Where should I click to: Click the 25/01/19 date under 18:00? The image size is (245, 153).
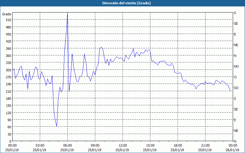[177, 150]
